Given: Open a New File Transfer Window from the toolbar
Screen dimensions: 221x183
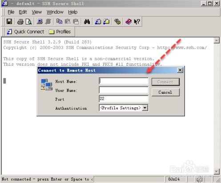Looking at the screenshot, I should 106,22.
